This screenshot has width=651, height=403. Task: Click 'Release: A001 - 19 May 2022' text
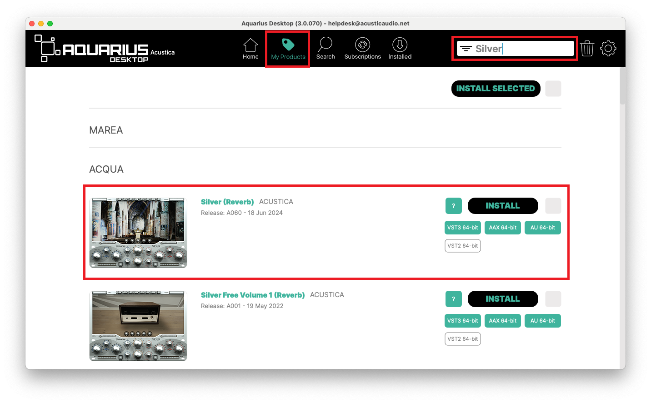point(242,306)
